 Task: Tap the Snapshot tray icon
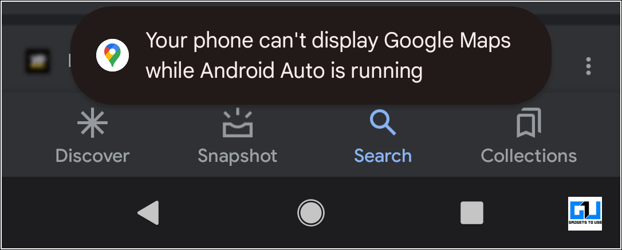(x=237, y=123)
